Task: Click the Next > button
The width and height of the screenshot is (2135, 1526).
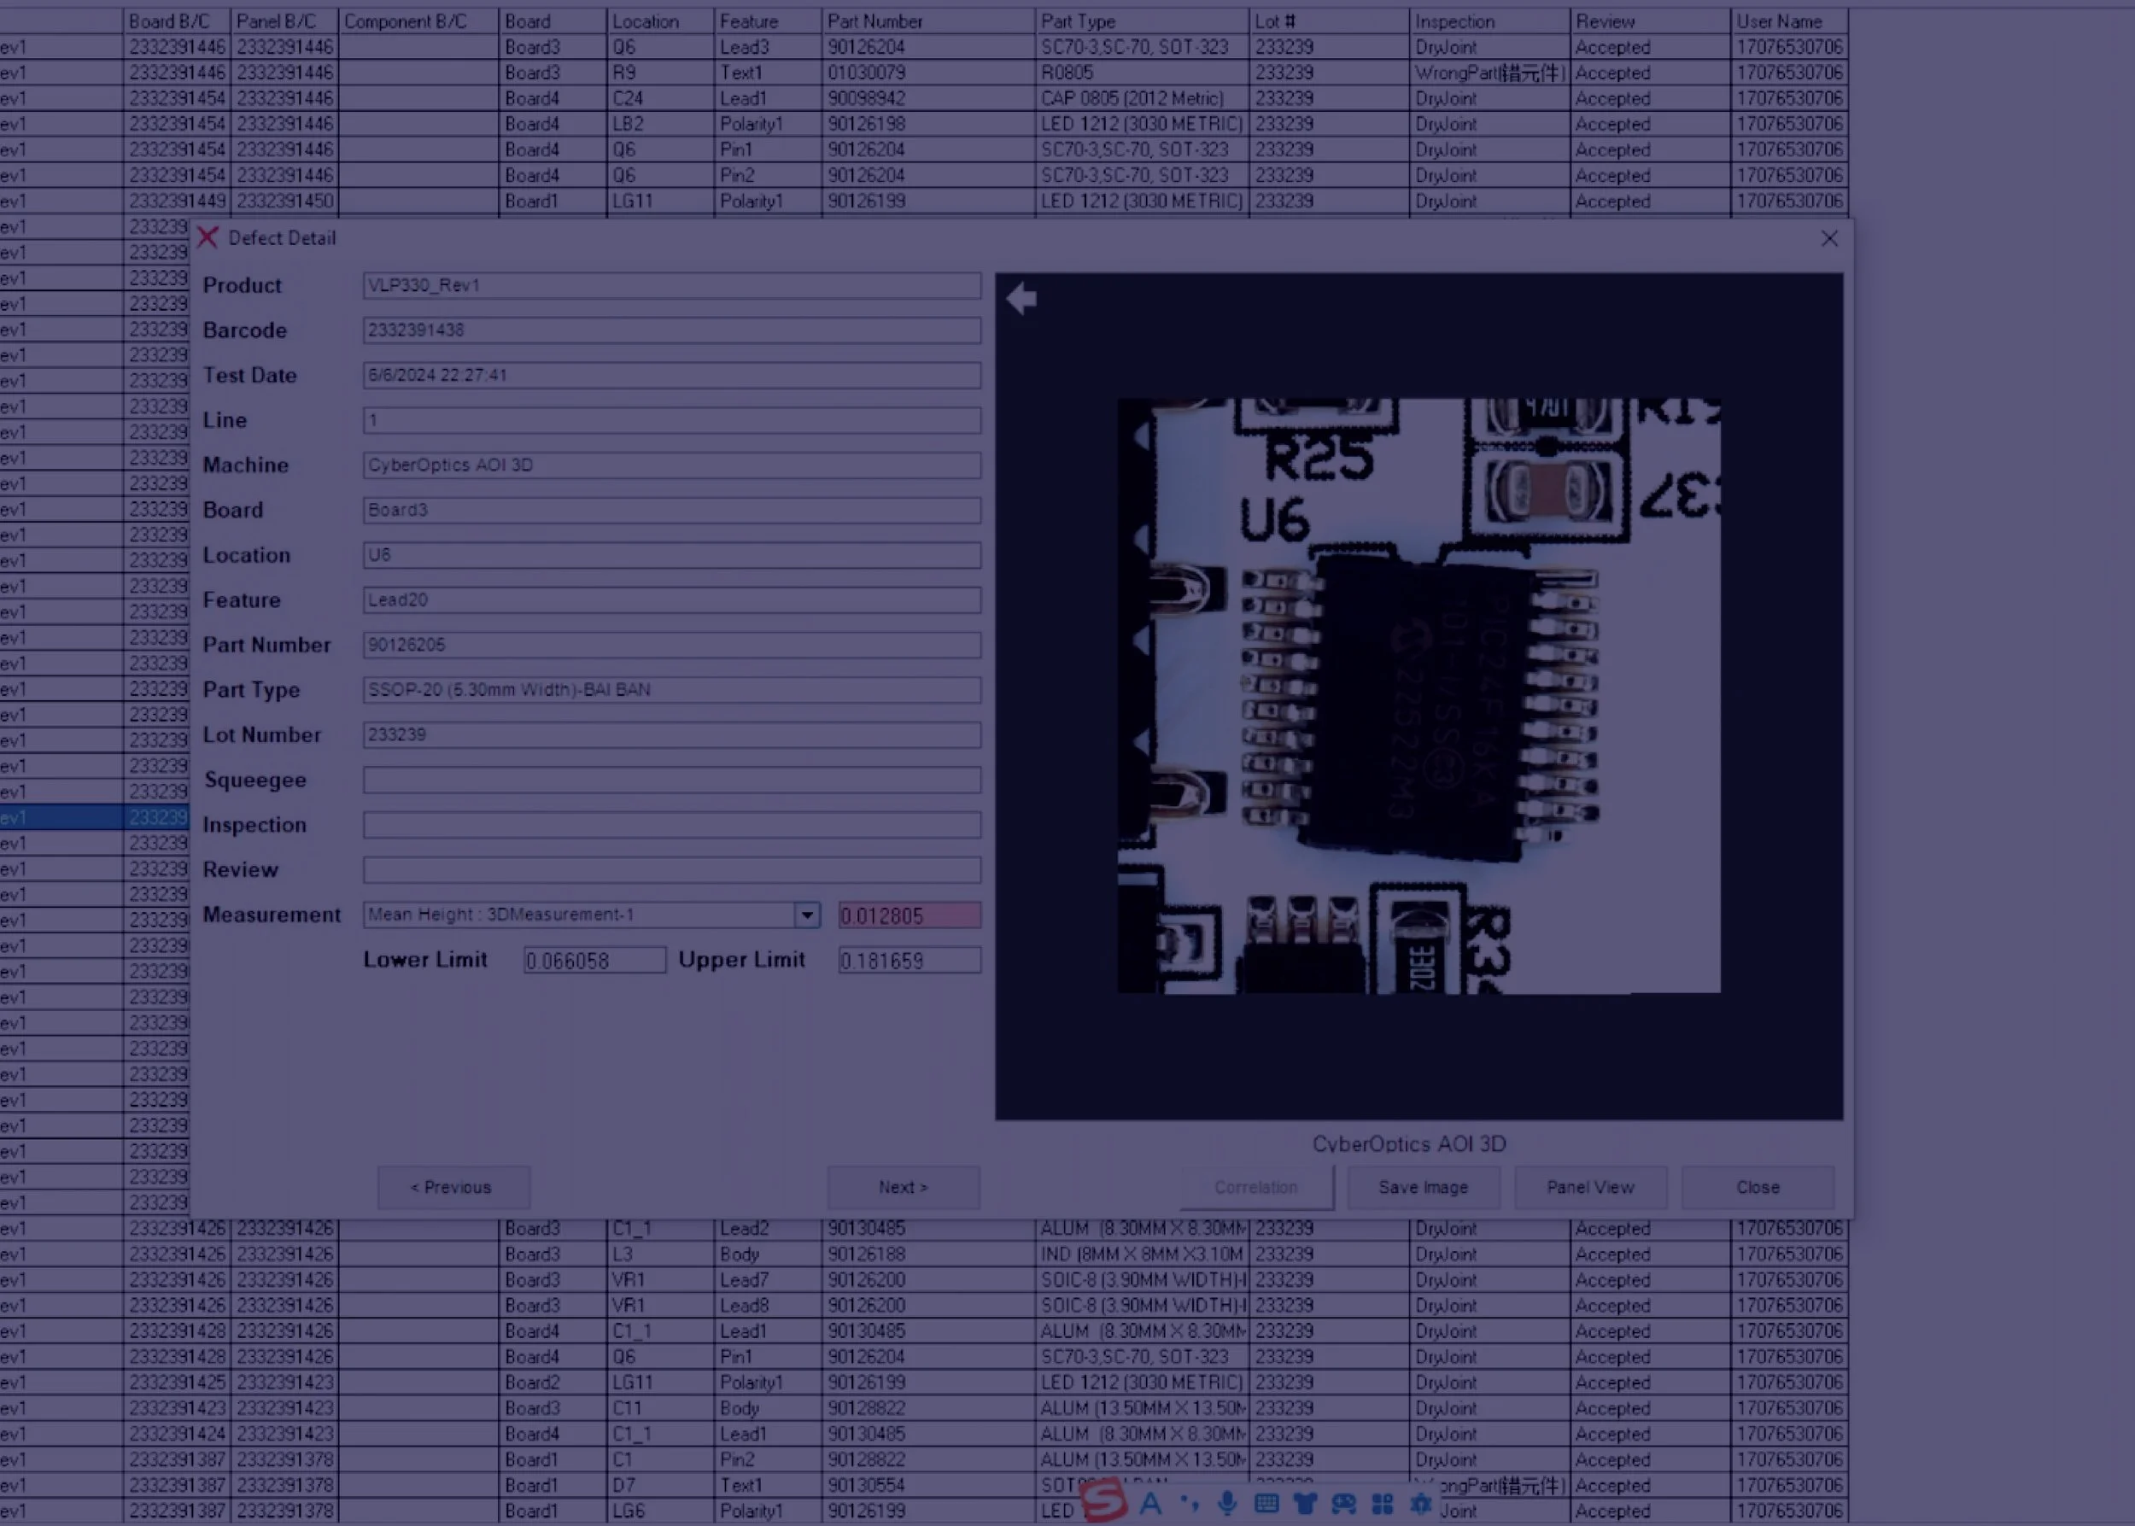Action: [x=903, y=1188]
